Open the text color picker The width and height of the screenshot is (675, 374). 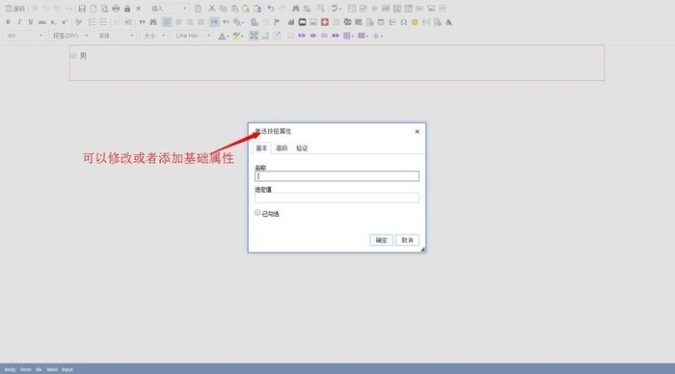(x=223, y=36)
